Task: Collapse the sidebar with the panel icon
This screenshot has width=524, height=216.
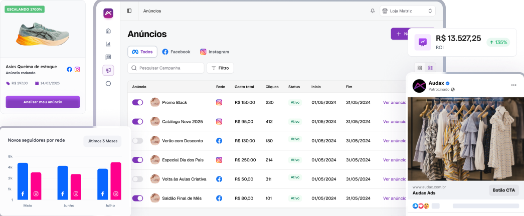Action: 129,11
